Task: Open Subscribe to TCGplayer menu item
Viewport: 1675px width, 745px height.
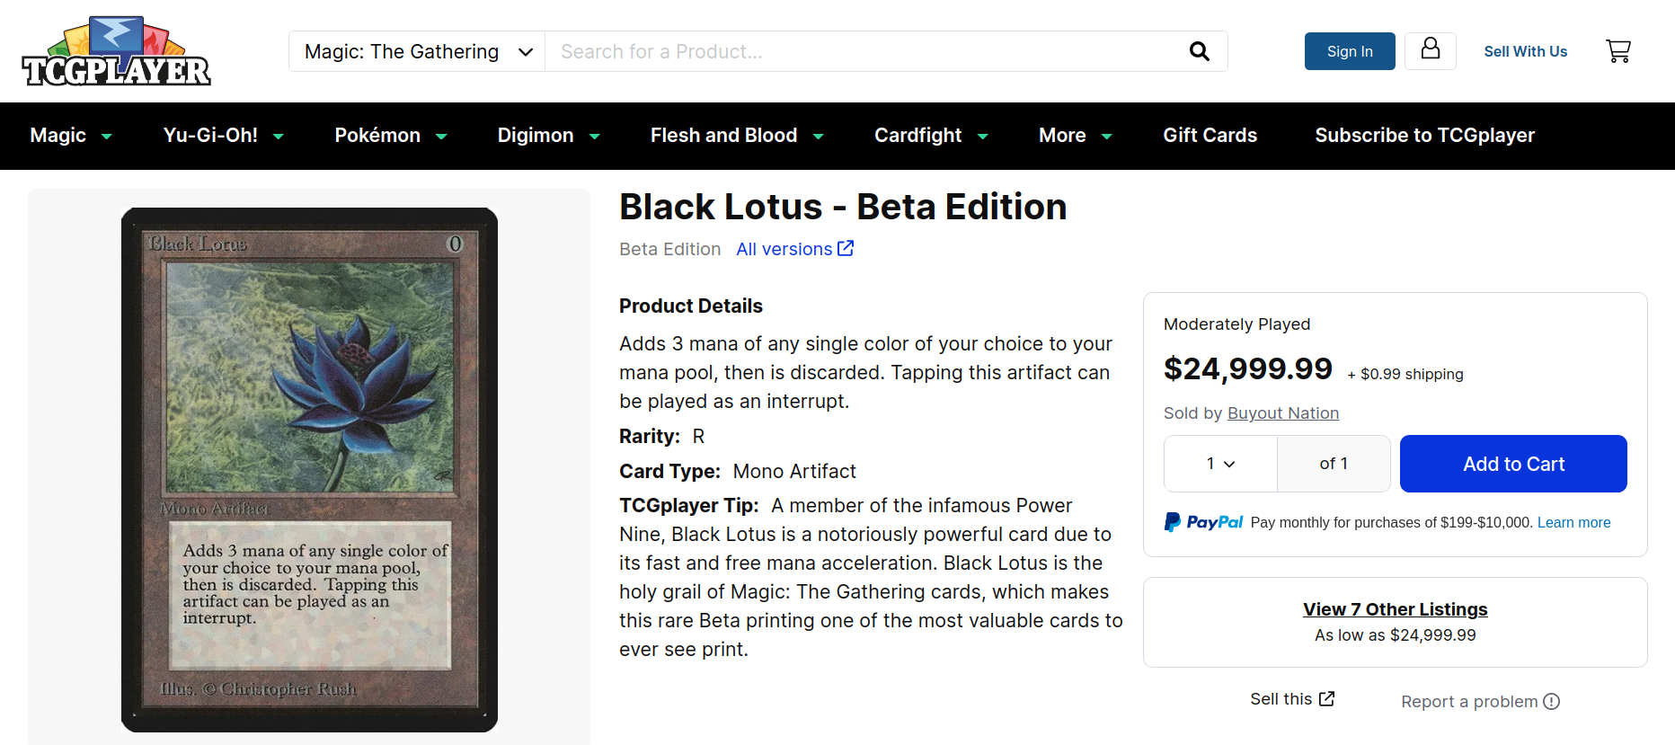Action: pos(1424,136)
